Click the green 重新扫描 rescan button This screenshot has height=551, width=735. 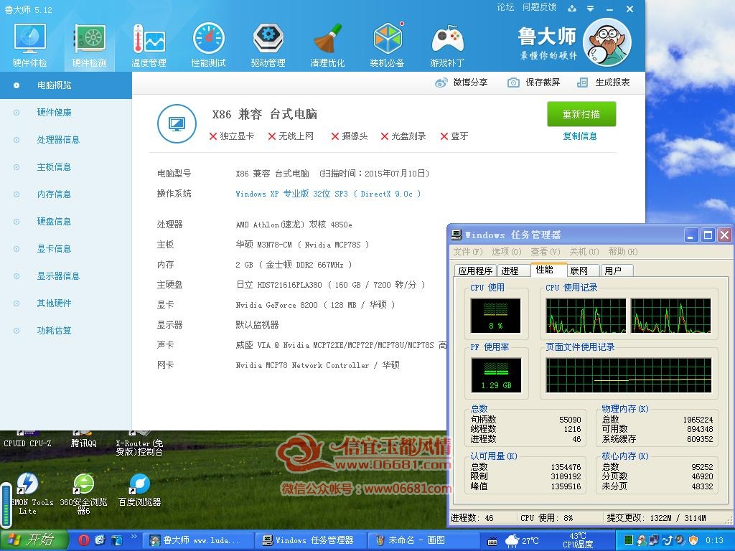click(581, 114)
